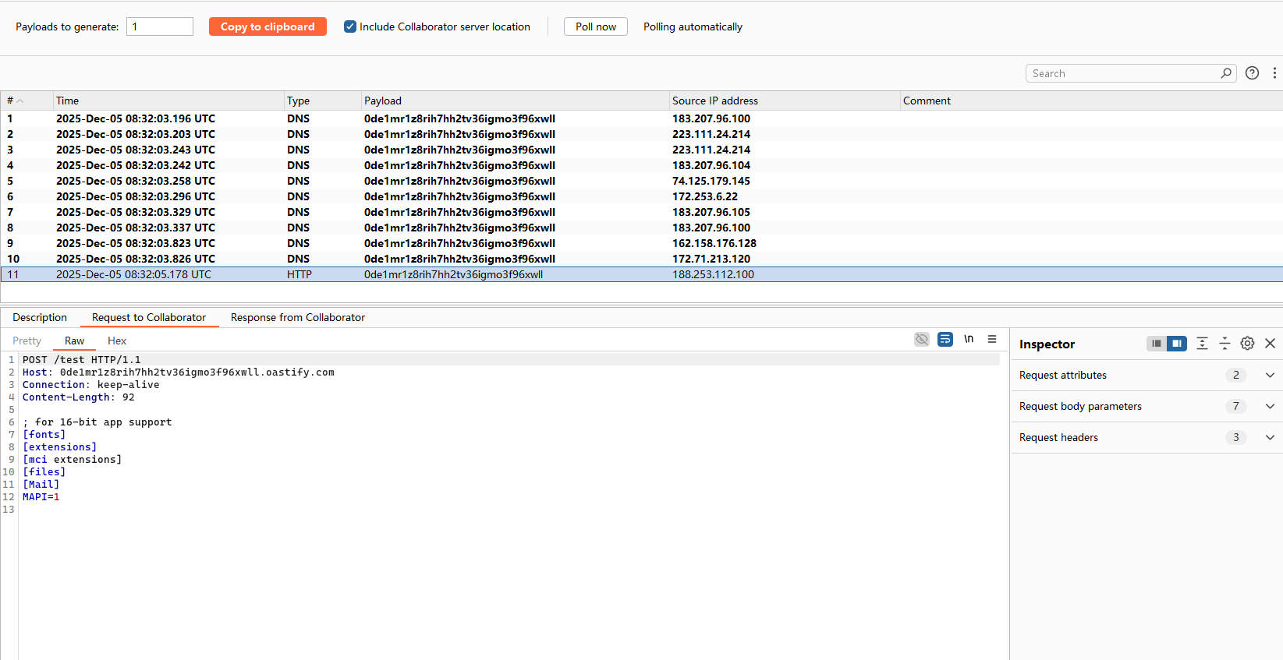The width and height of the screenshot is (1283, 660).
Task: Select row with source 172.253.6.22
Action: [641, 196]
